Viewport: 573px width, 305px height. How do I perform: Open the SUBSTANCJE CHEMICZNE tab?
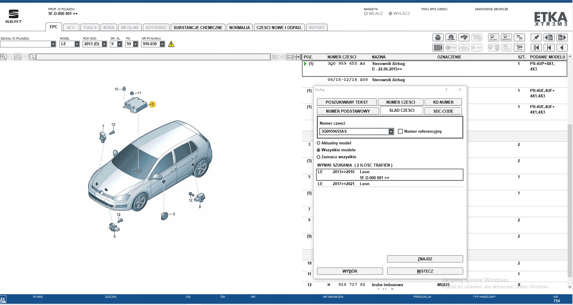(x=198, y=28)
